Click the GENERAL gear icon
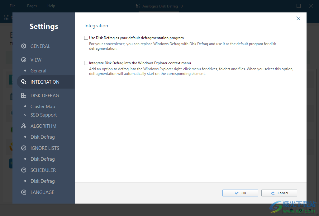The image size is (319, 216). tap(24, 46)
